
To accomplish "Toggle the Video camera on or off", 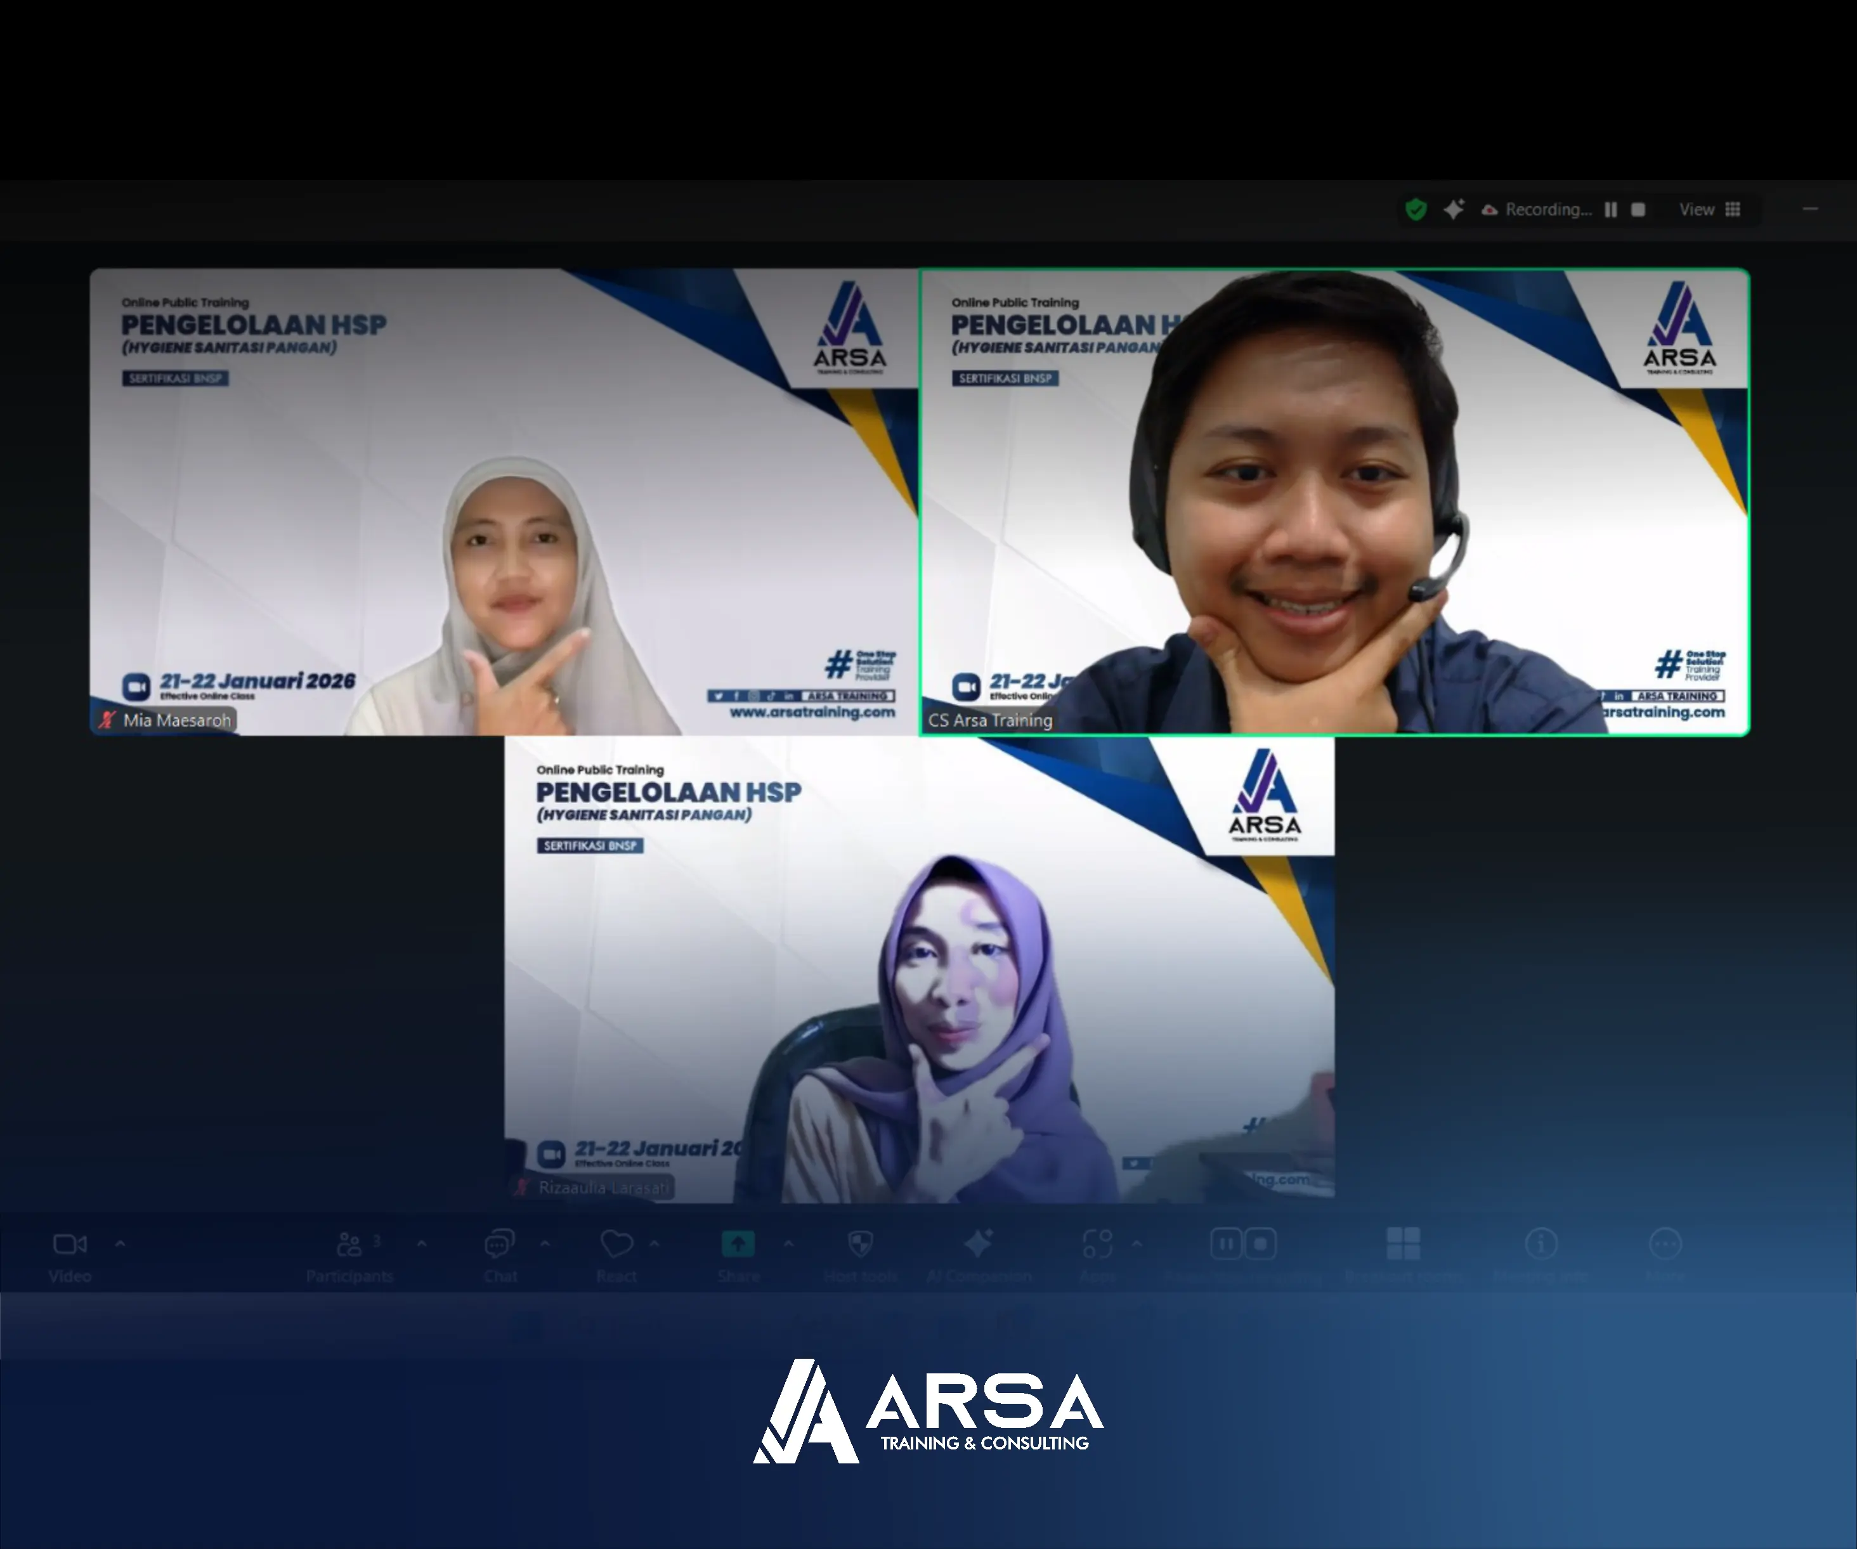I will 70,1245.
